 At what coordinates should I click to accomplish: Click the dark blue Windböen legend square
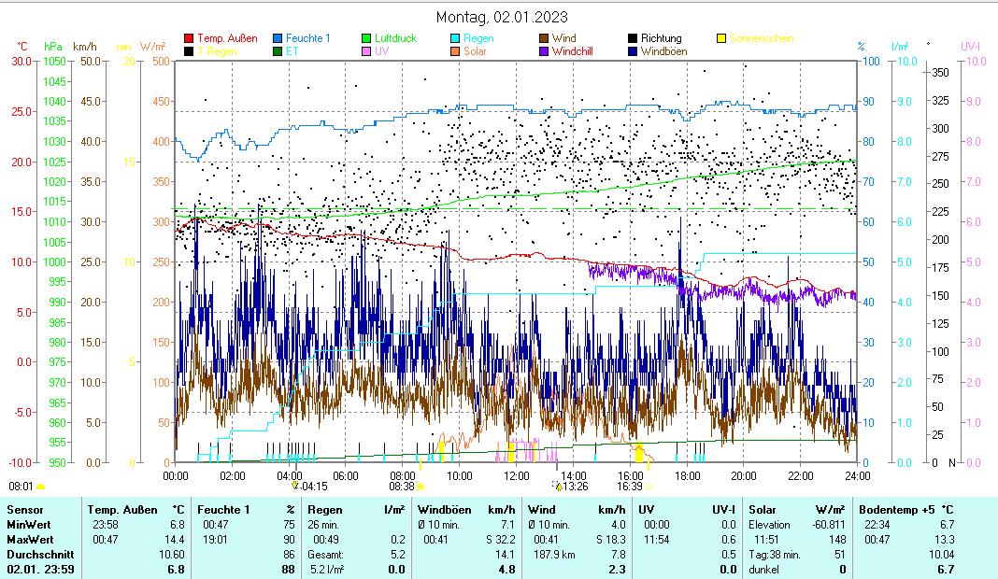[633, 51]
